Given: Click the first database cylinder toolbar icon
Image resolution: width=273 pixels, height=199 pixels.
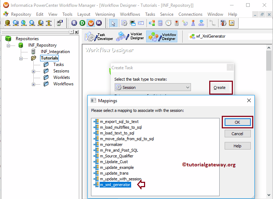Looking at the screenshot, I should (7, 23).
